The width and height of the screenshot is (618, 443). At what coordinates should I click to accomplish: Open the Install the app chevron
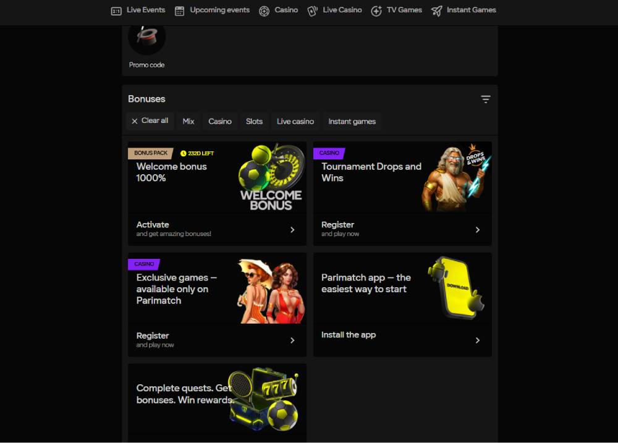[x=478, y=340]
